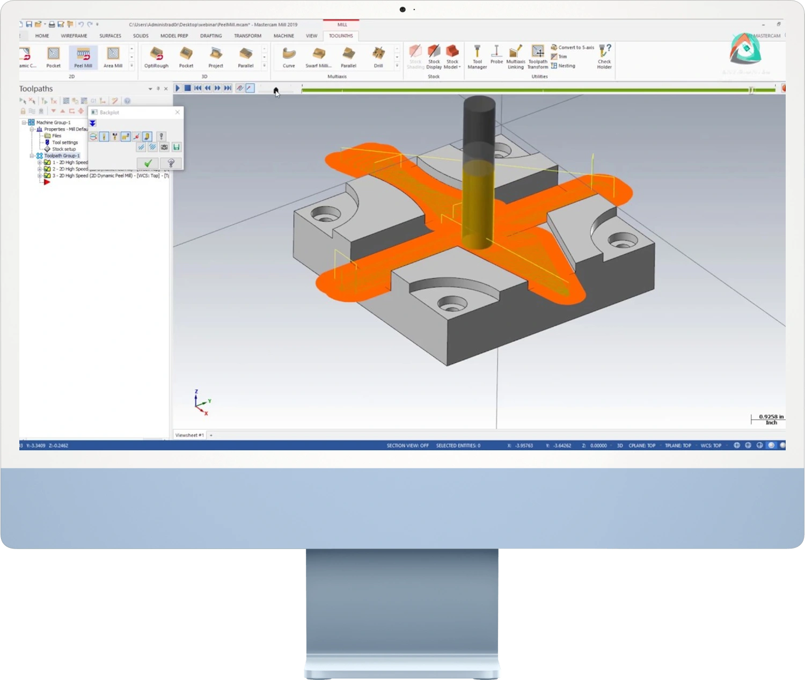Click the OptiRough 3D toolpath icon

[156, 57]
